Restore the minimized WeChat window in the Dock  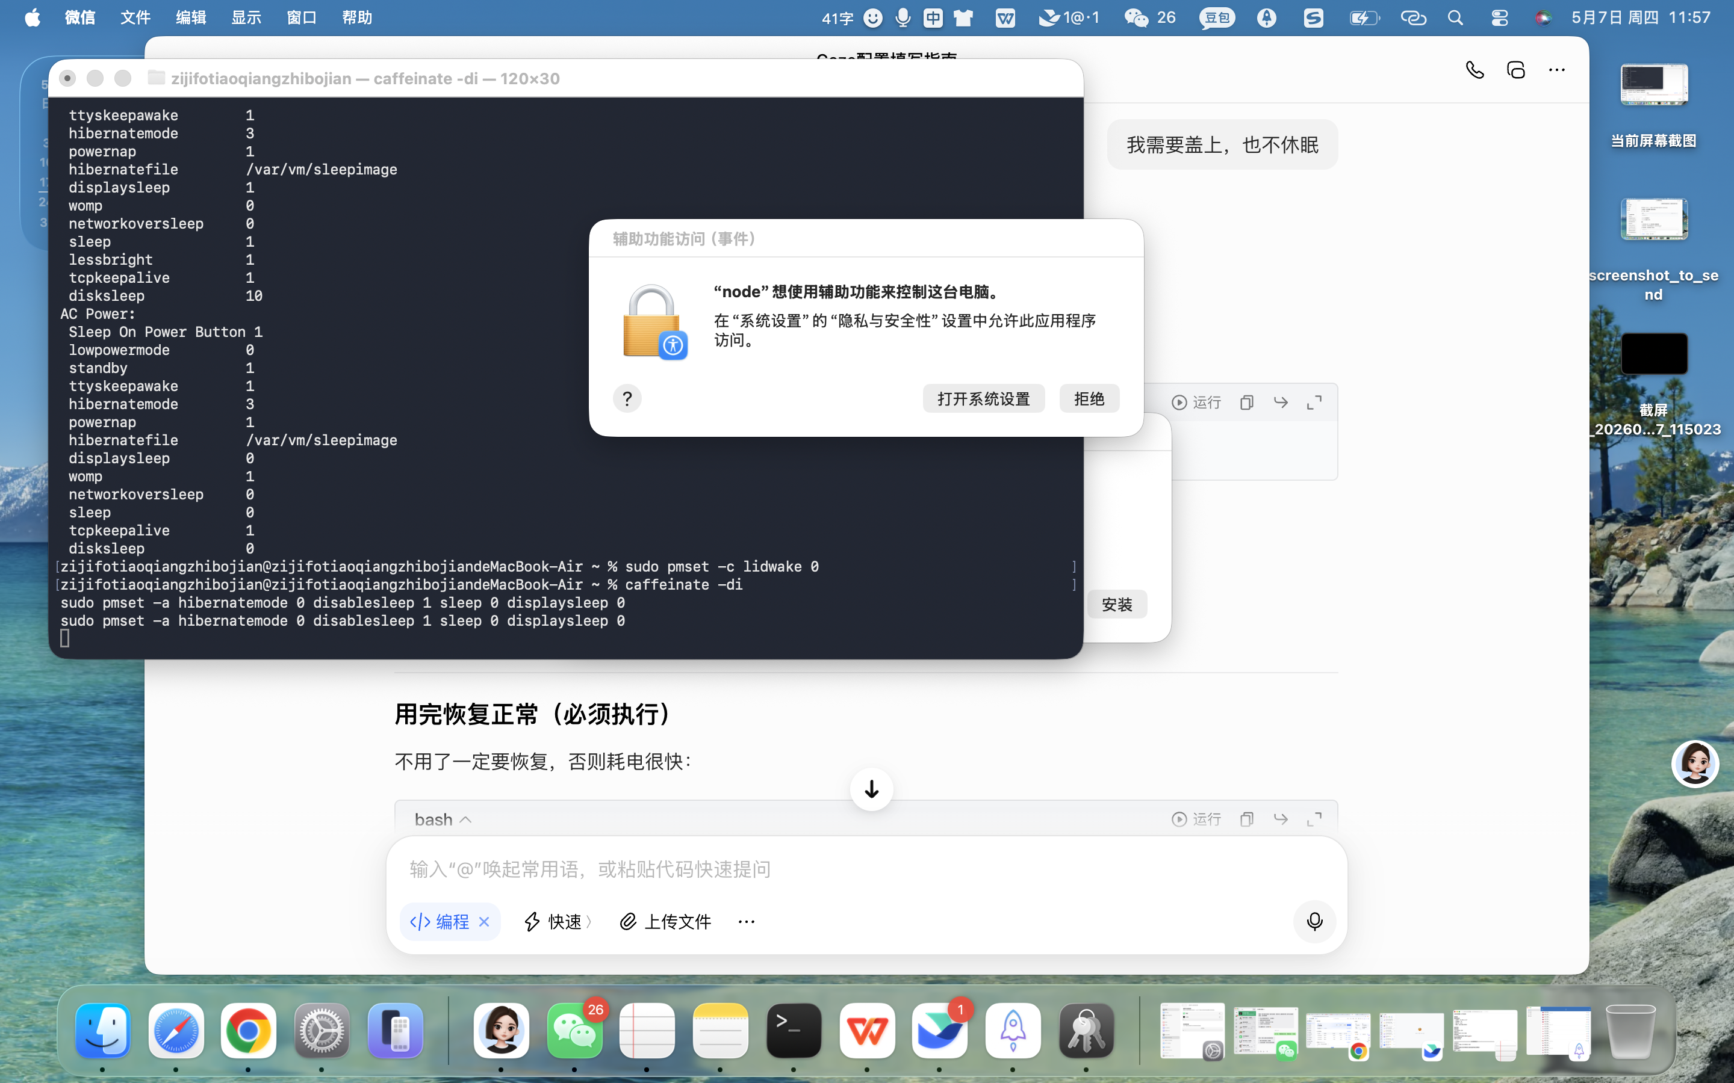[1266, 1032]
